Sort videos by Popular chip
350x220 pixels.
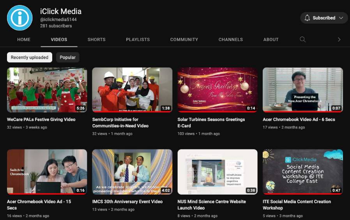68,57
